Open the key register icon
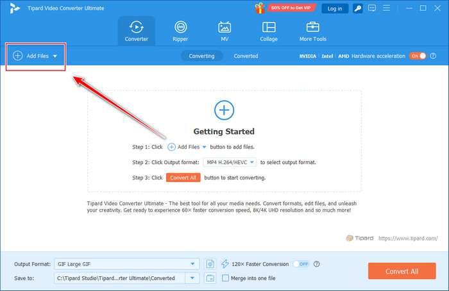Screen dimensions: 449x291 click(x=357, y=8)
